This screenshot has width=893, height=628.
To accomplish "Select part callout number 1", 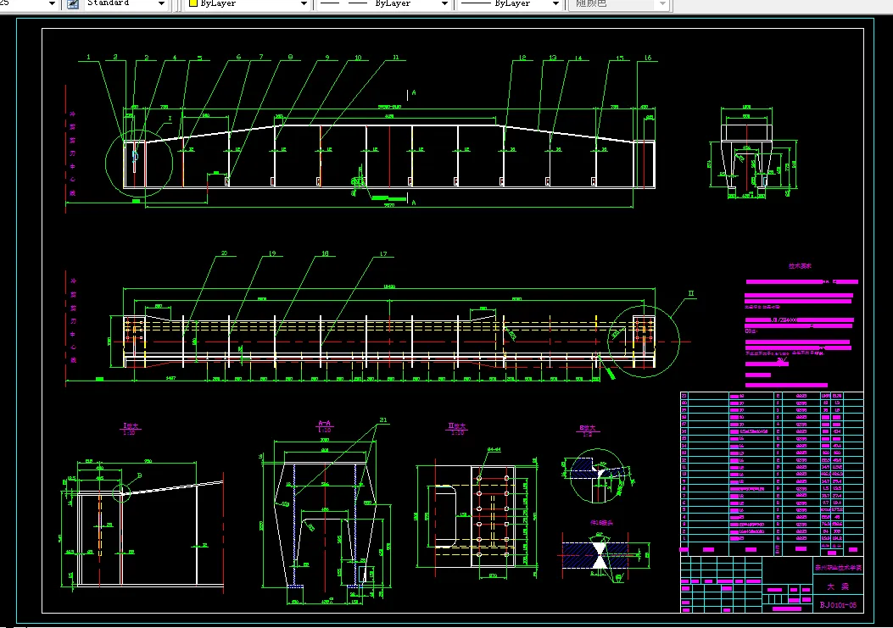I will 88,57.
